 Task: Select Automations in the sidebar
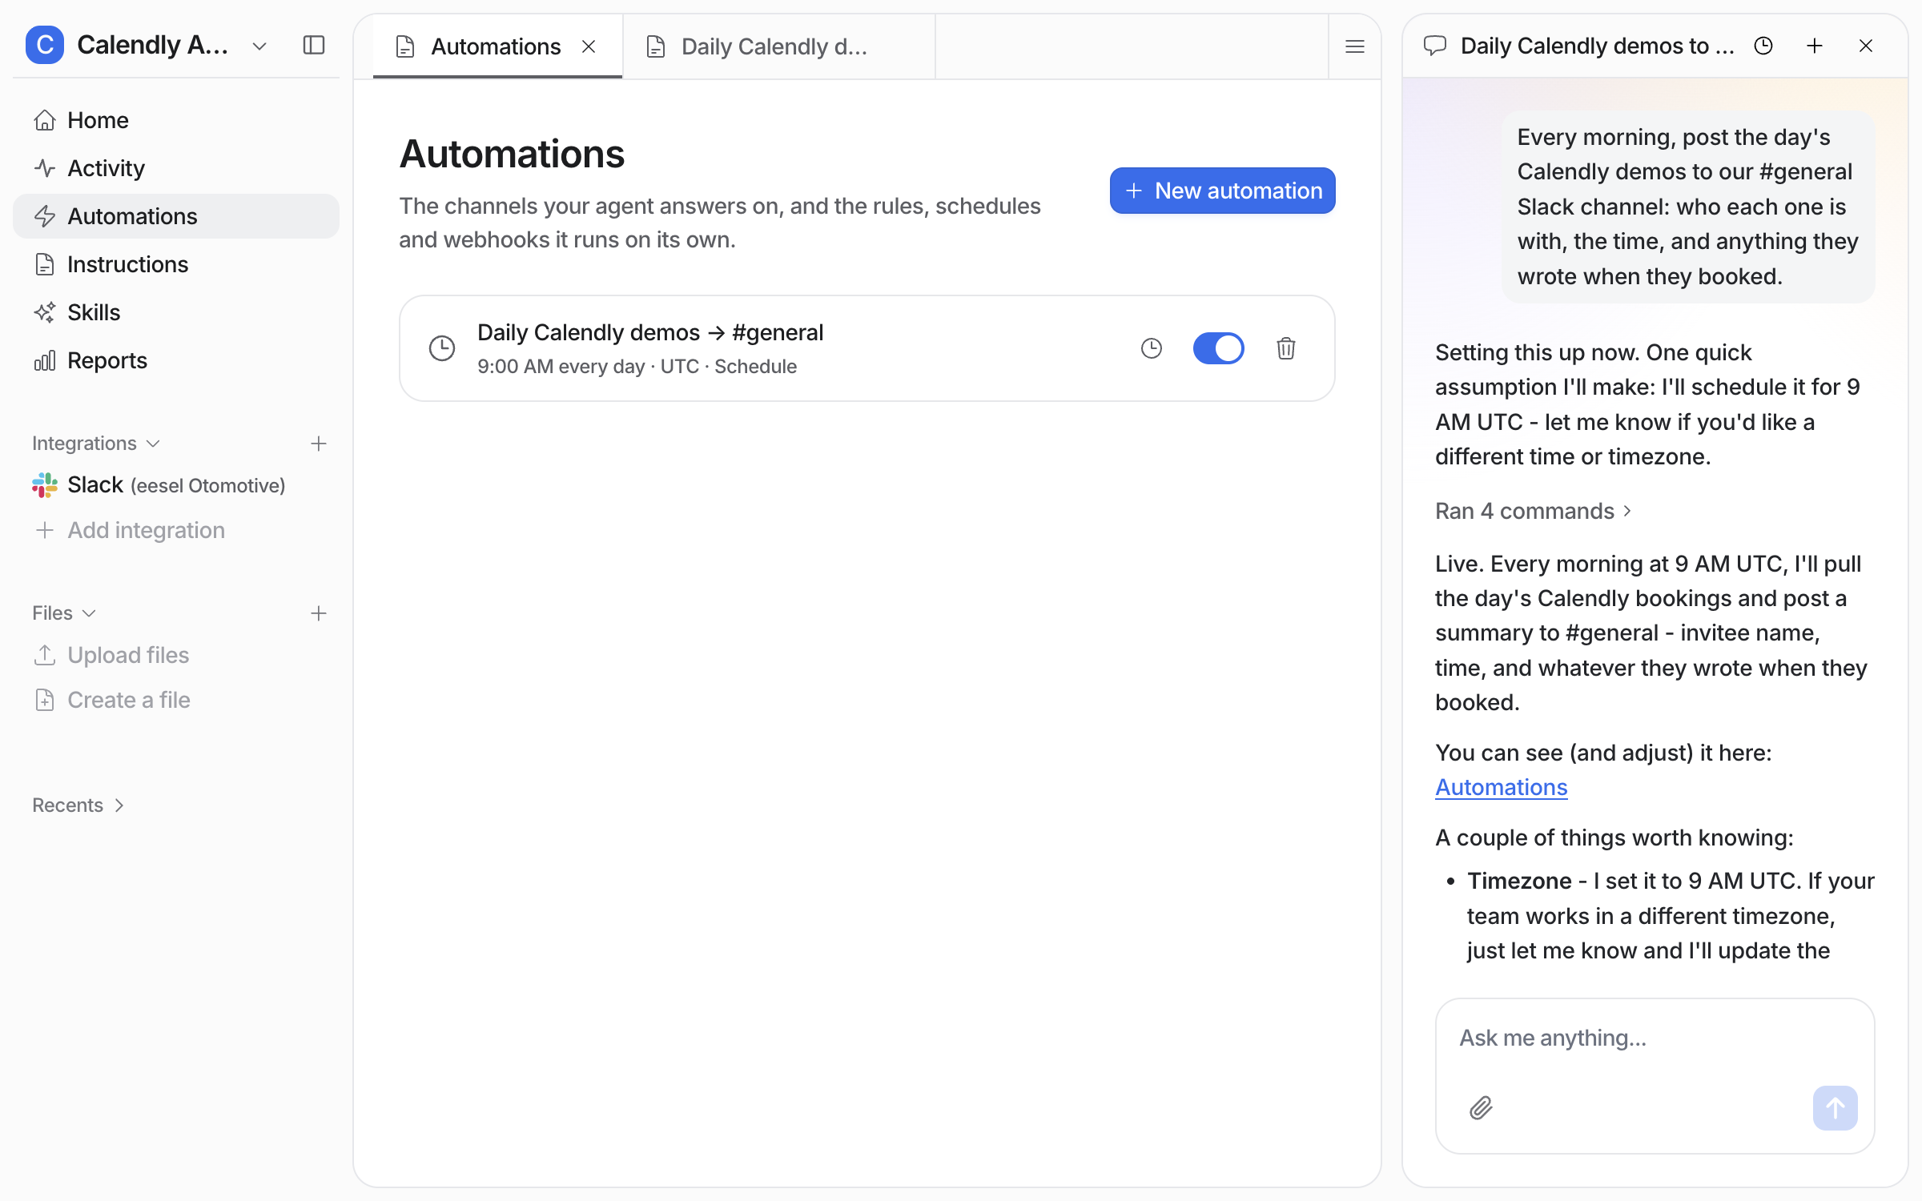[x=176, y=216]
